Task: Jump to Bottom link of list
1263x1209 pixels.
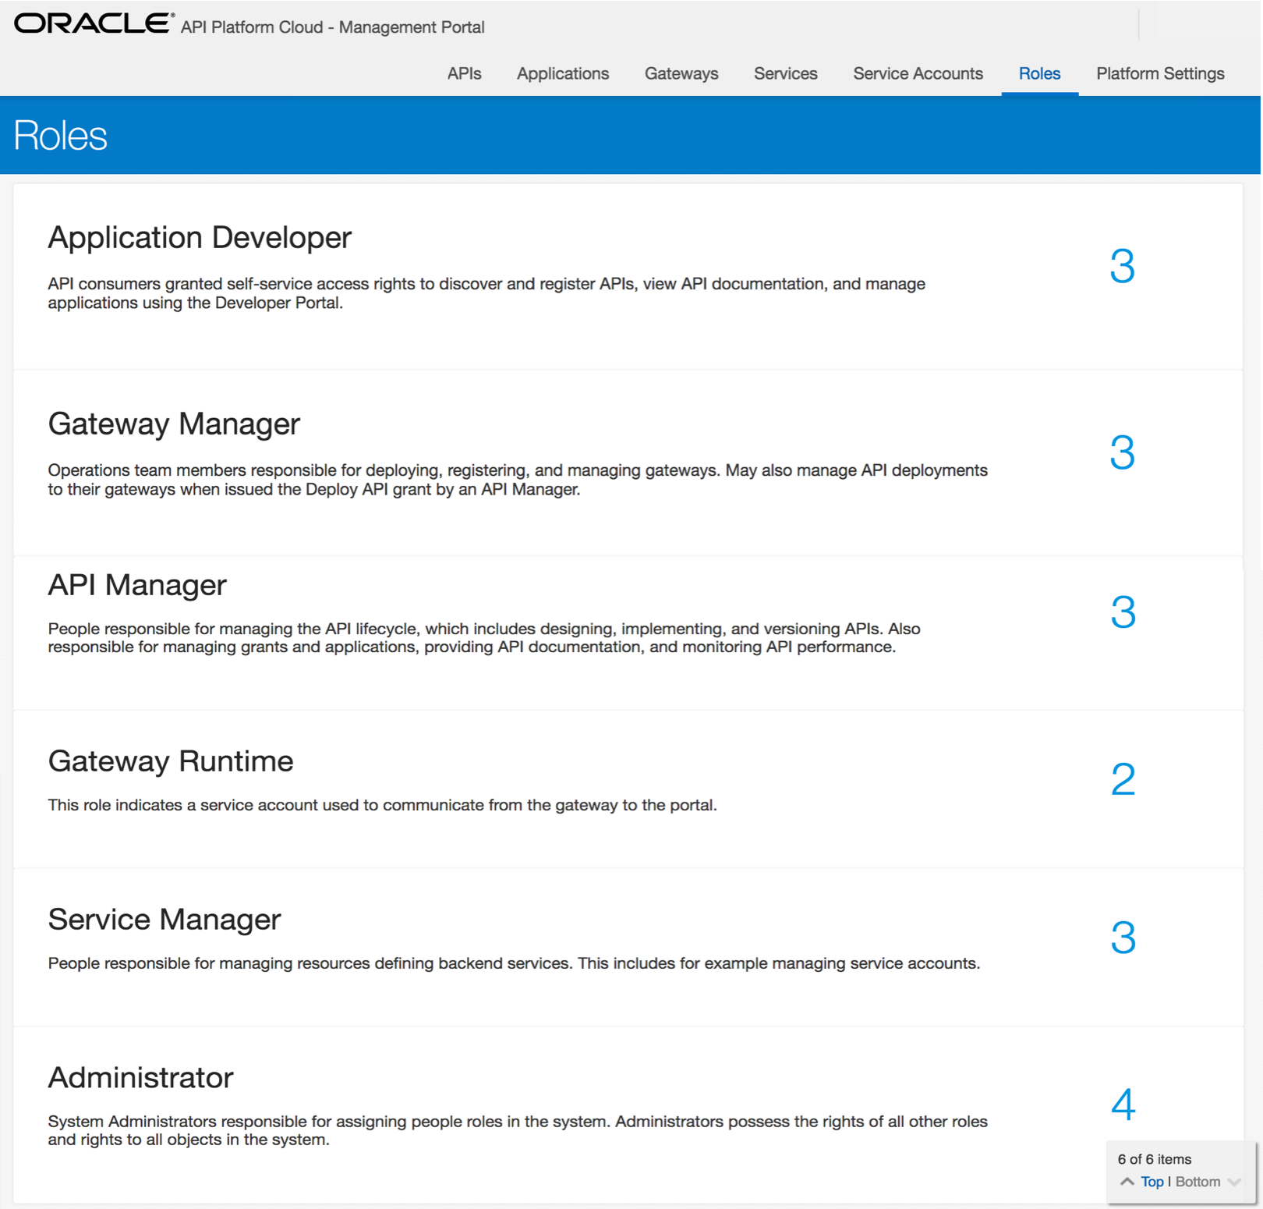Action: pos(1198,1182)
